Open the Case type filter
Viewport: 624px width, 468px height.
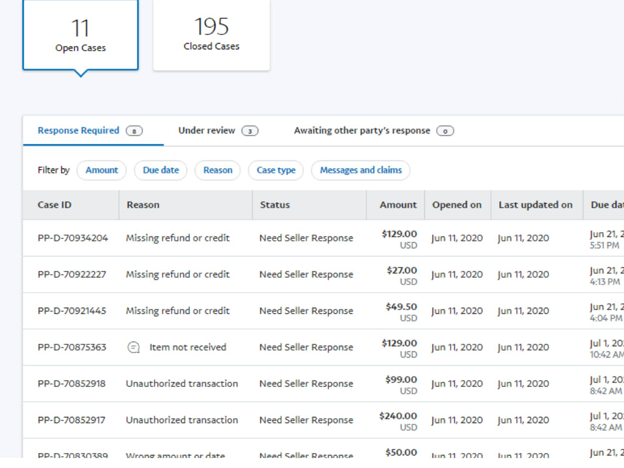(276, 170)
